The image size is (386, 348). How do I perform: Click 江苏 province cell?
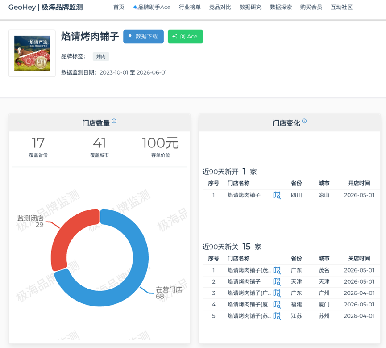pyautogui.click(x=296, y=316)
